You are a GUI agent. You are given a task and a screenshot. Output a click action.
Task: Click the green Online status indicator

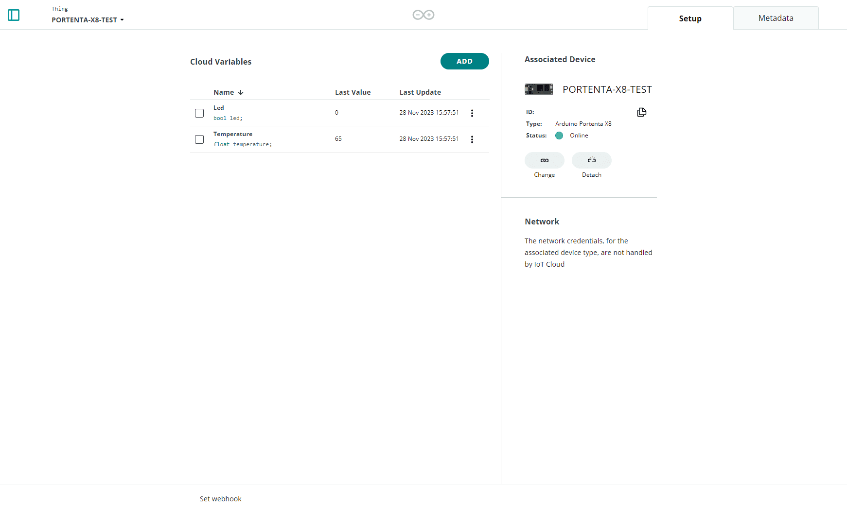click(x=559, y=136)
